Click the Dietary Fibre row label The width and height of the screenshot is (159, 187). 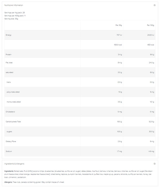pos(11,141)
